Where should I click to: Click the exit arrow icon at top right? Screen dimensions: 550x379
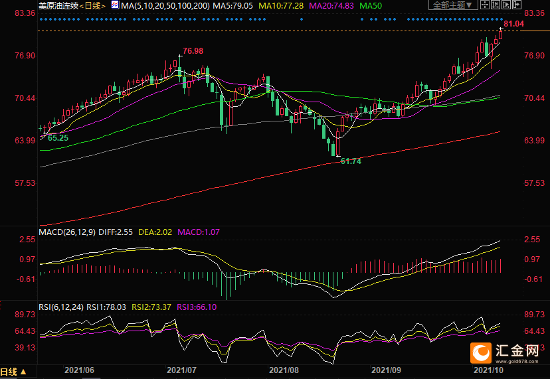517,5
